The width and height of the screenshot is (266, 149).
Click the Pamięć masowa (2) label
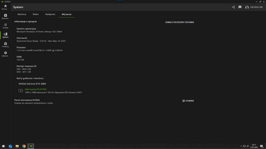pos(26,66)
